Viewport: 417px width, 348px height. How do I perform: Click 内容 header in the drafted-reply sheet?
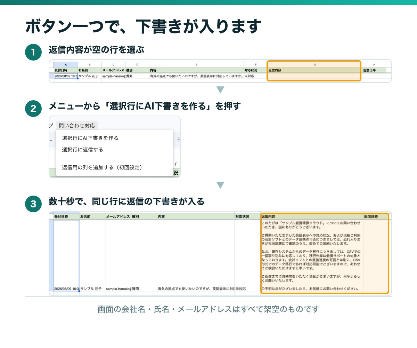(196, 216)
